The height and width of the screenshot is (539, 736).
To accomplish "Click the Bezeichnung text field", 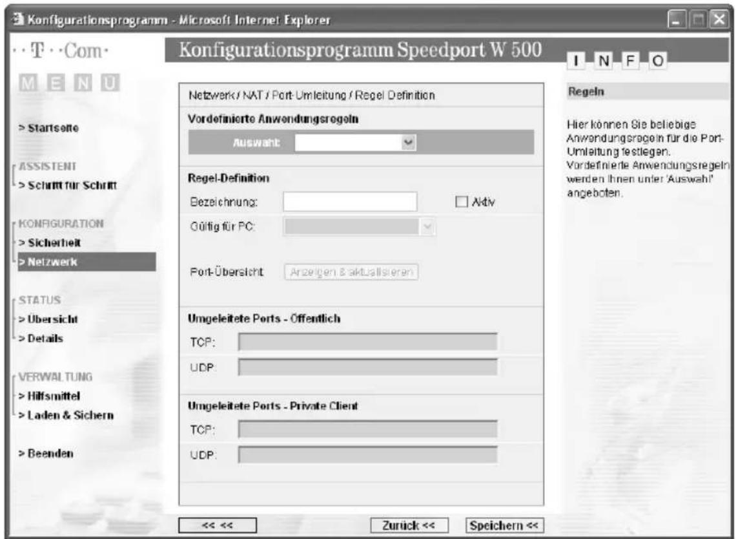I will tap(350, 202).
